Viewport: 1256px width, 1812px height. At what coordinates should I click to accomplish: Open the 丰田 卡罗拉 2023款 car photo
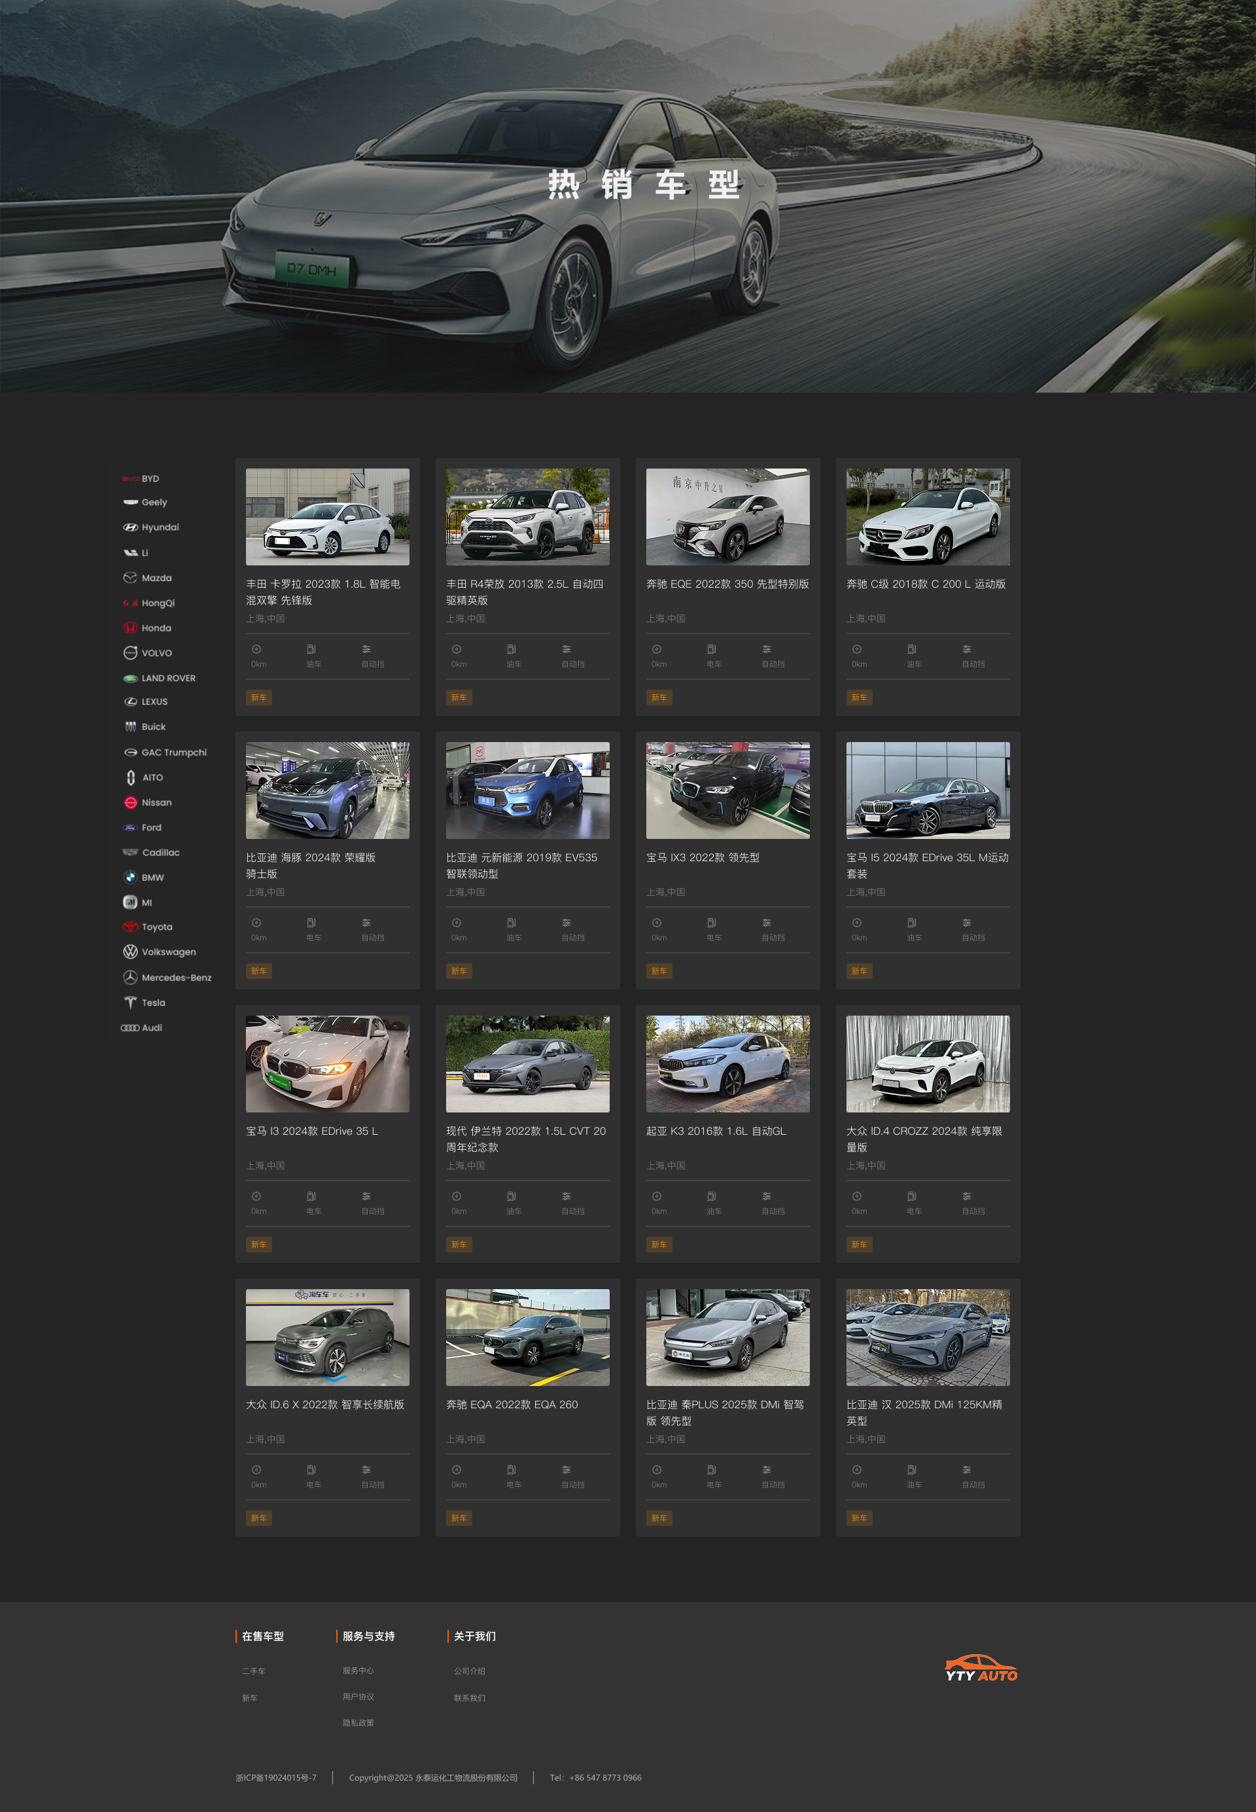[x=327, y=516]
